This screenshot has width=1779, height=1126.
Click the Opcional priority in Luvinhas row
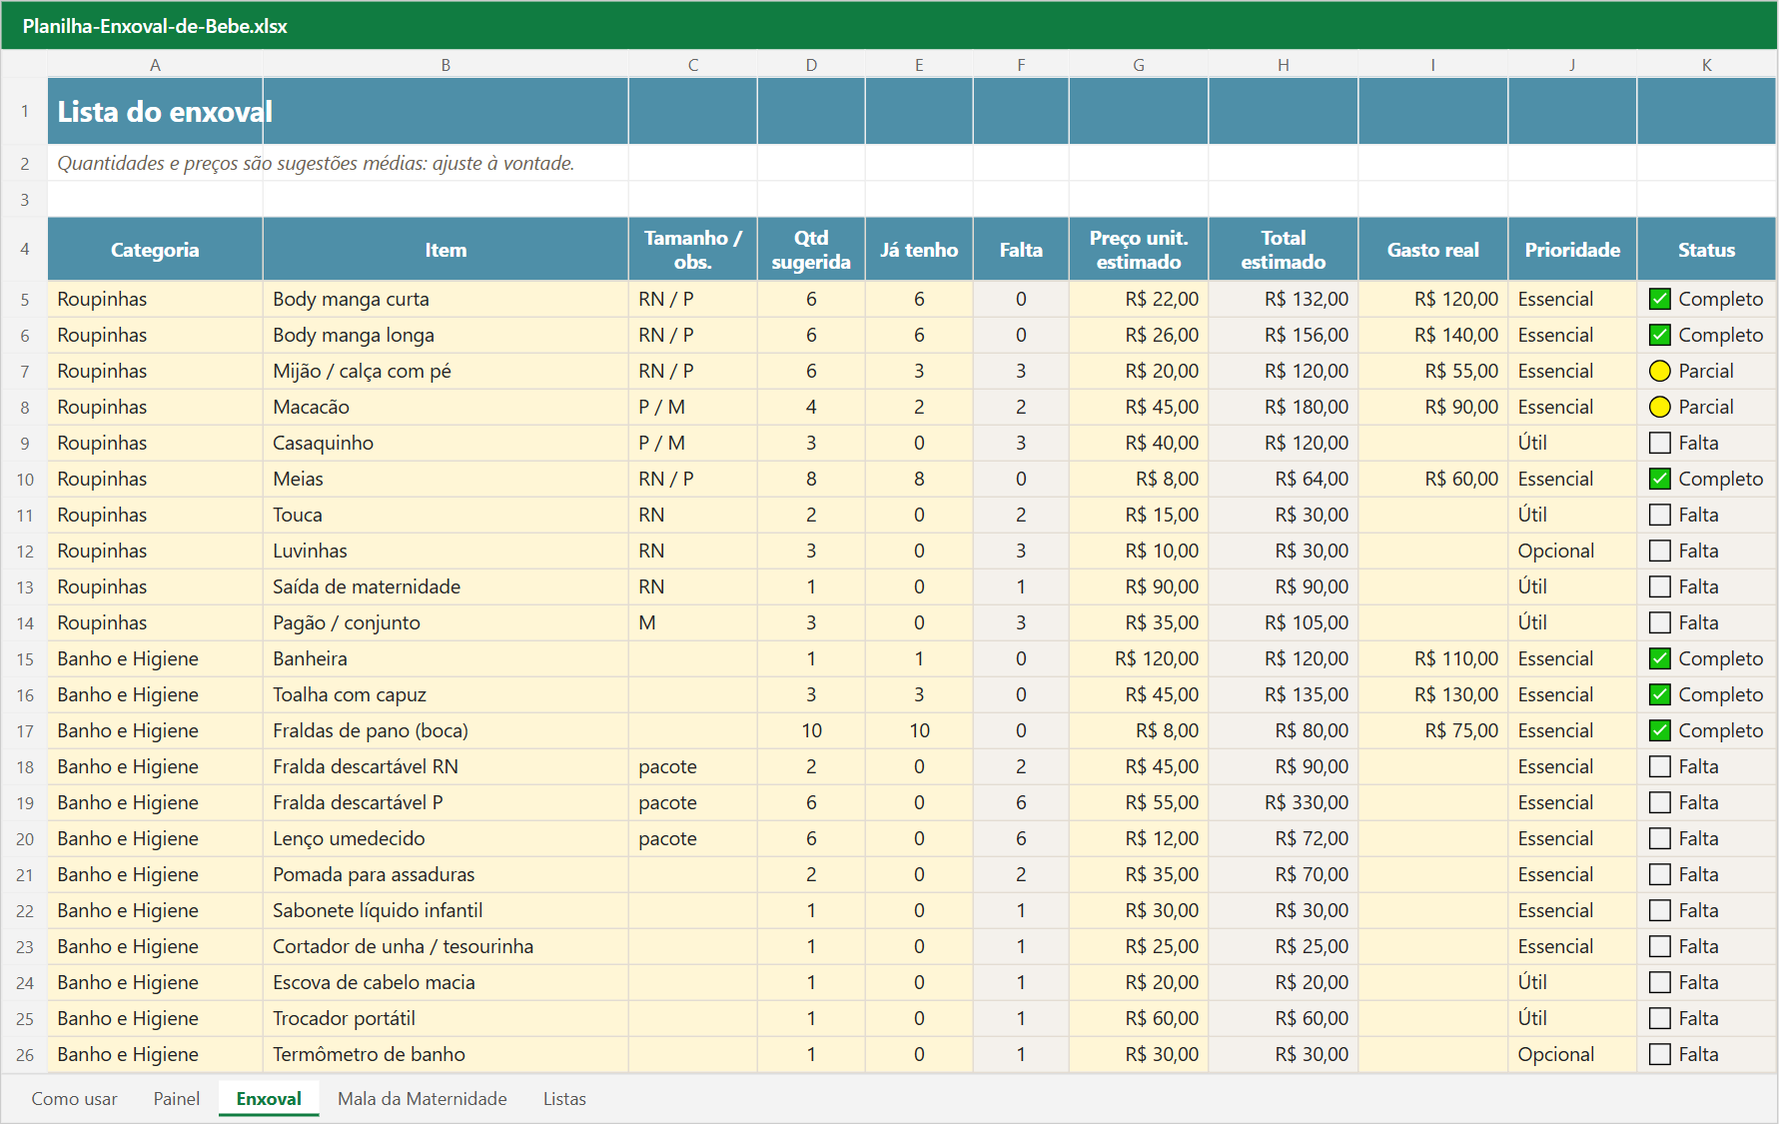pyautogui.click(x=1572, y=551)
